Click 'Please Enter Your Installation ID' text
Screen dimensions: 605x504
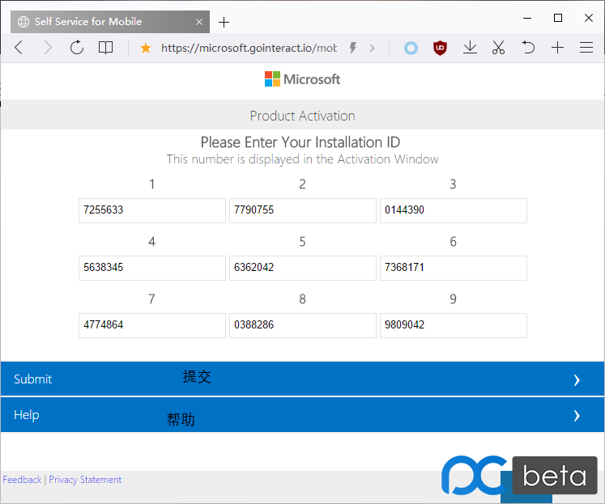pyautogui.click(x=300, y=142)
